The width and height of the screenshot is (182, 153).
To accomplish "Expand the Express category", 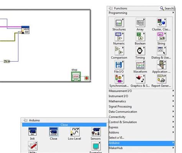I will (141, 127).
